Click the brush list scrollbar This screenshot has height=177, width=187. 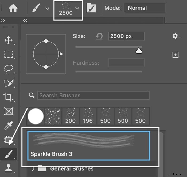[161, 154]
